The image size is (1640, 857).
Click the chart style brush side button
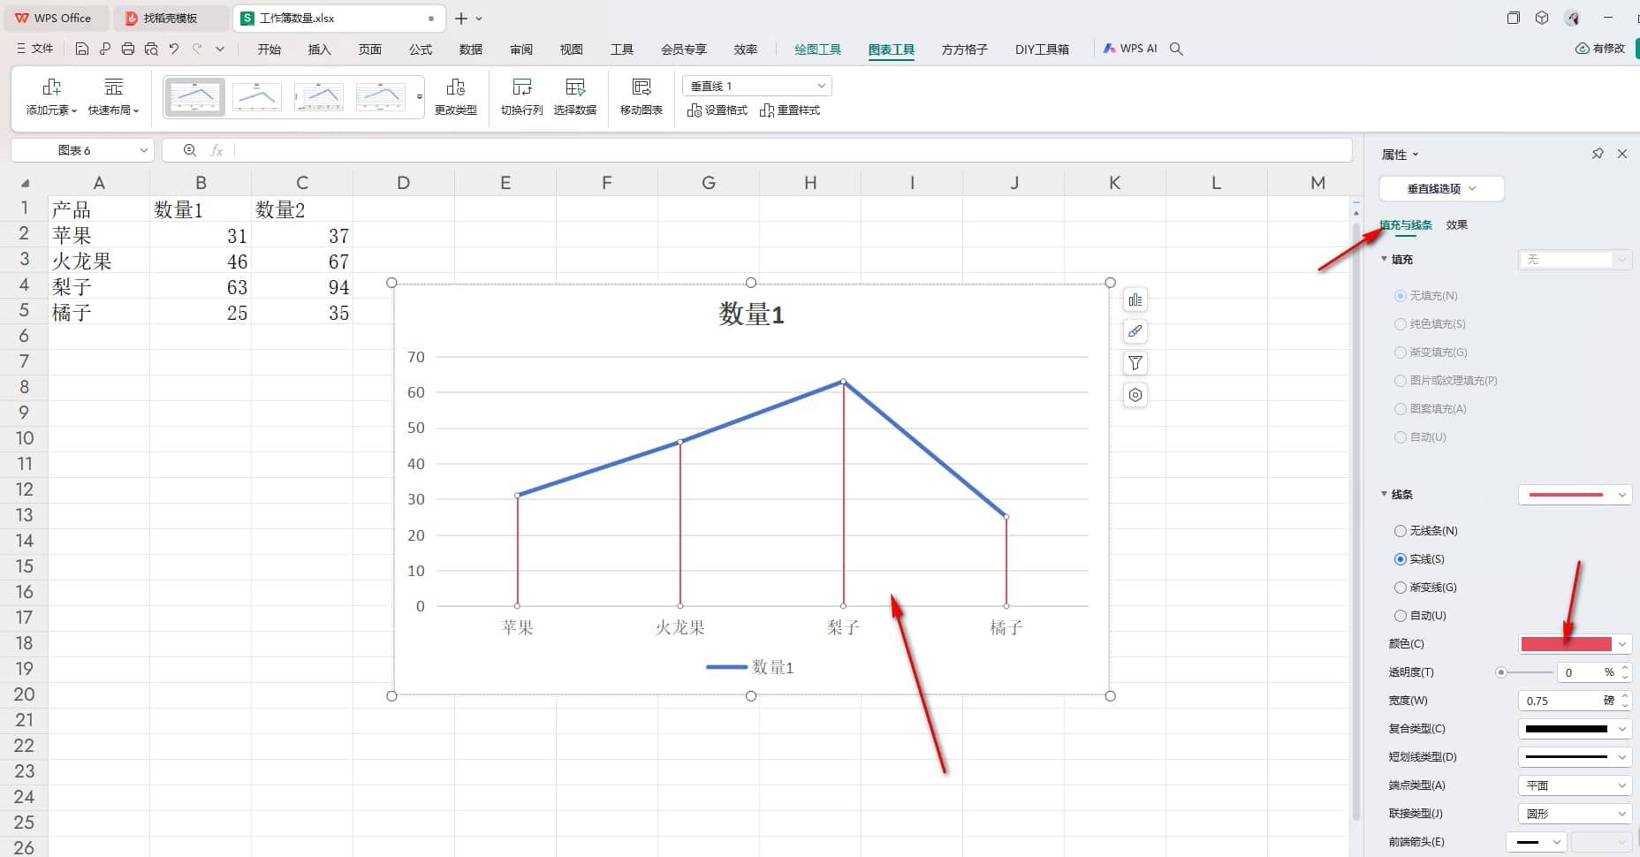coord(1135,332)
